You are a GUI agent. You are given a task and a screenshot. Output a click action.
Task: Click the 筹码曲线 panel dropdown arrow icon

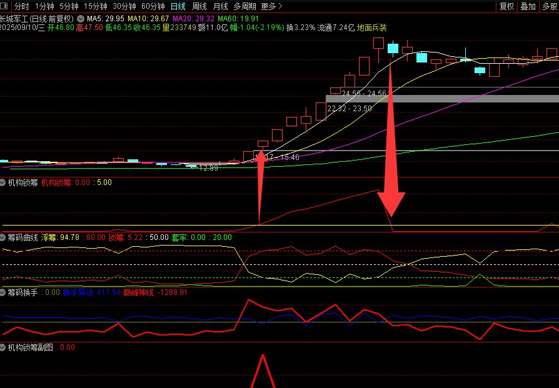pyautogui.click(x=4, y=237)
